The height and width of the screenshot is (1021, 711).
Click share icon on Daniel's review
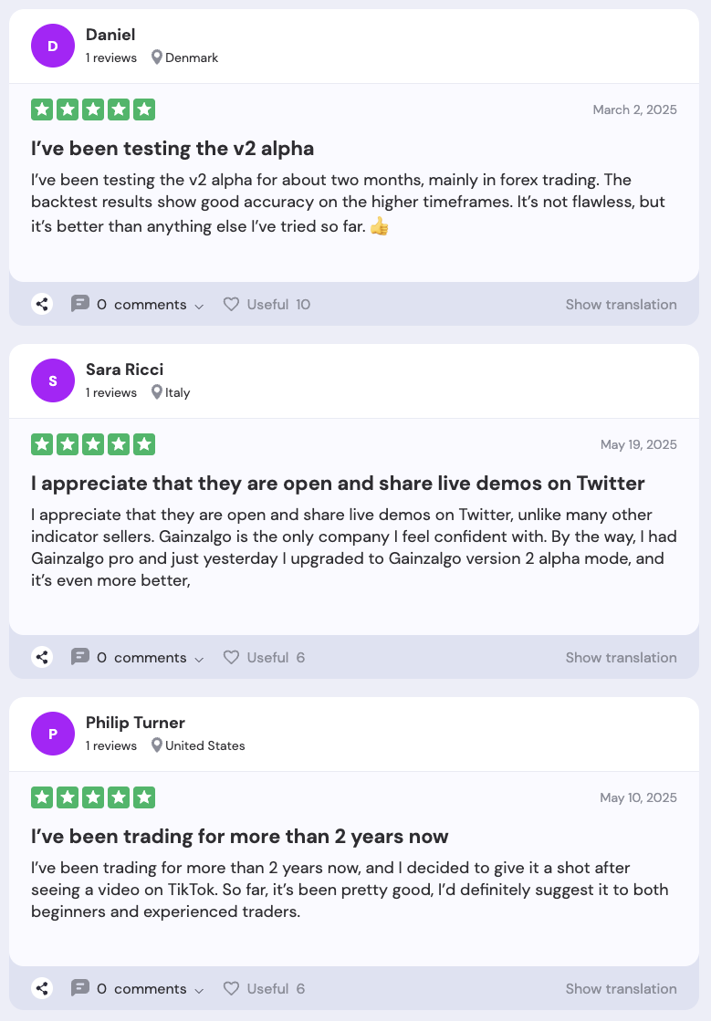click(x=42, y=304)
